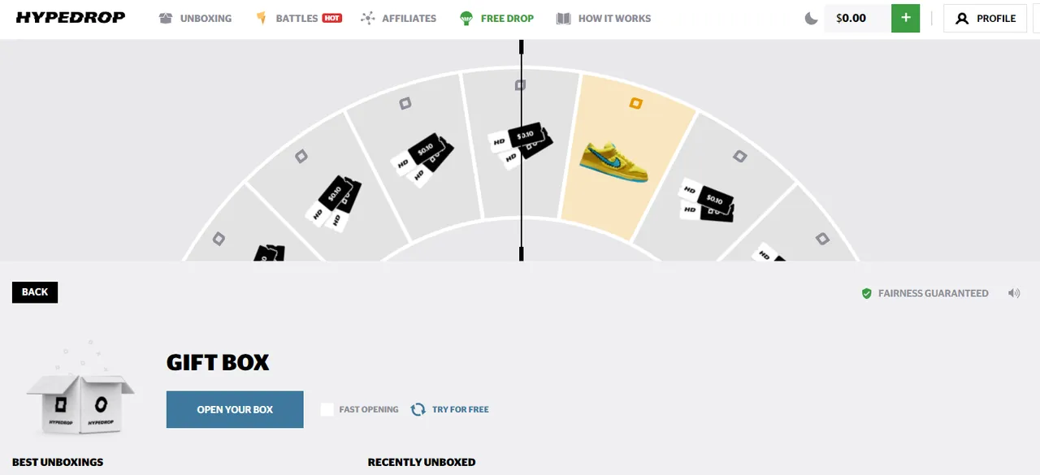The width and height of the screenshot is (1040, 475).
Task: Click the Gift Box image
Action: [x=80, y=394]
